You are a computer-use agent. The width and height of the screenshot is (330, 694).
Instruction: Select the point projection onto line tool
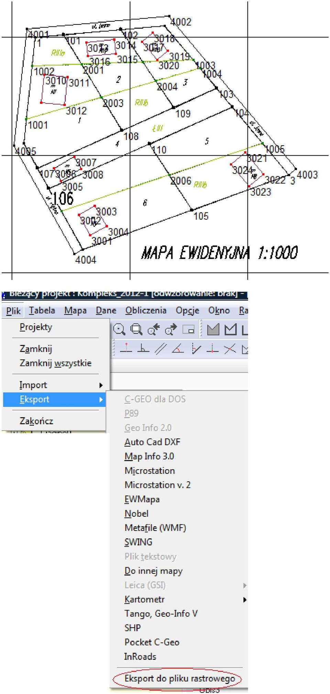tap(212, 349)
